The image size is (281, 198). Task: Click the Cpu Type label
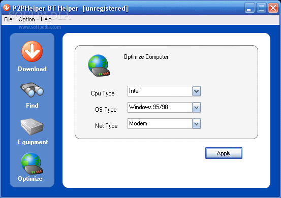(103, 93)
